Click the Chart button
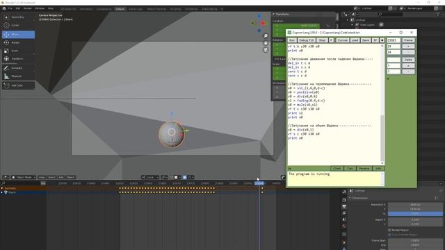Viewport: 445px width, 250px height. [x=337, y=168]
